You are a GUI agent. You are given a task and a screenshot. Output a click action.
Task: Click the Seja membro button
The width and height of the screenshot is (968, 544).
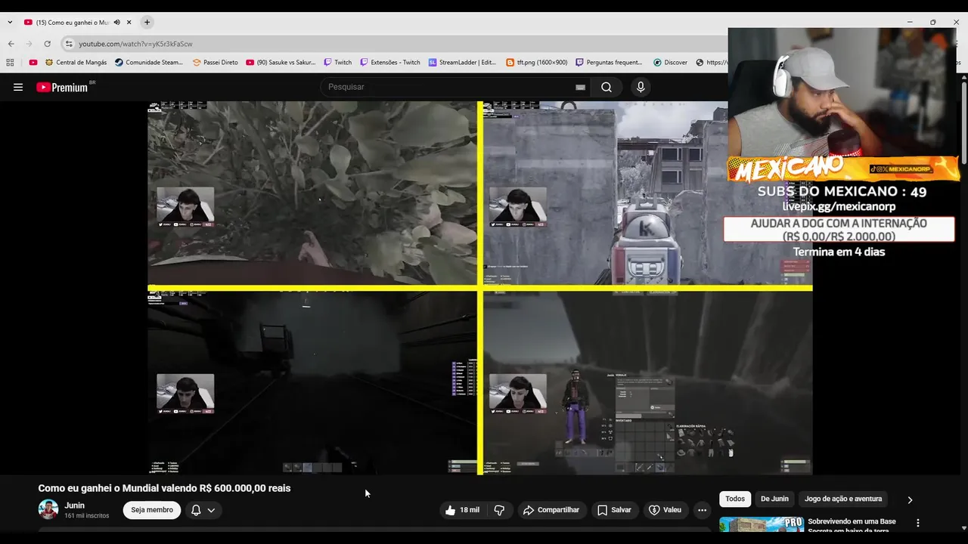pos(152,510)
